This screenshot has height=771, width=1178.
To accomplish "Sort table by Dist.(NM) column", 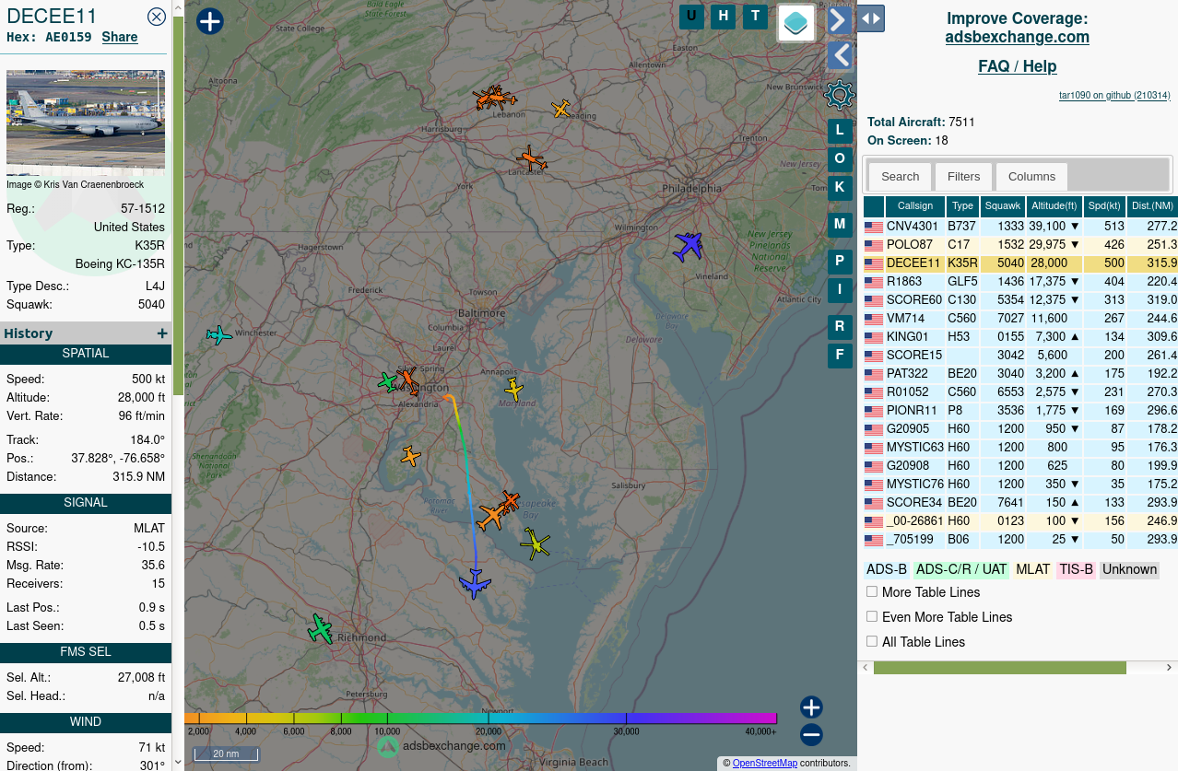I will point(1152,206).
